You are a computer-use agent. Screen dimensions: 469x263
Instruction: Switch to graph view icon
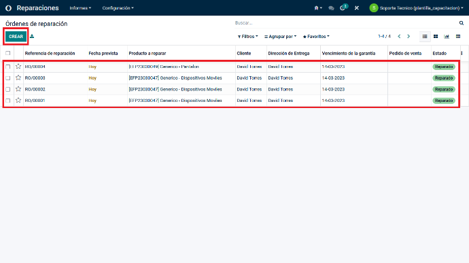pyautogui.click(x=447, y=37)
